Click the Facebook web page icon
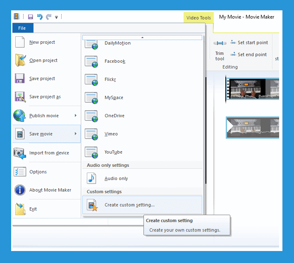294x263 pixels. click(x=91, y=62)
